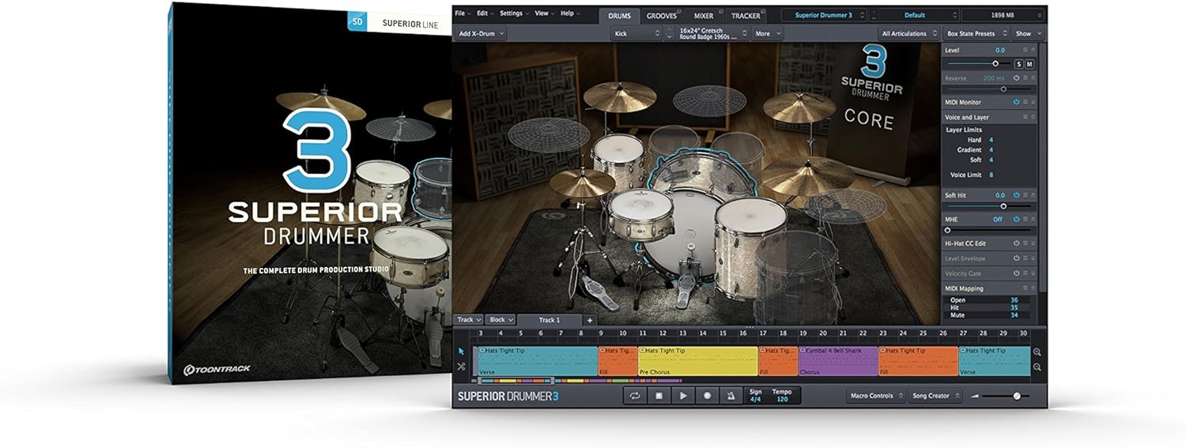This screenshot has width=1186, height=448.
Task: Switch to the Mixer tab
Action: (704, 16)
